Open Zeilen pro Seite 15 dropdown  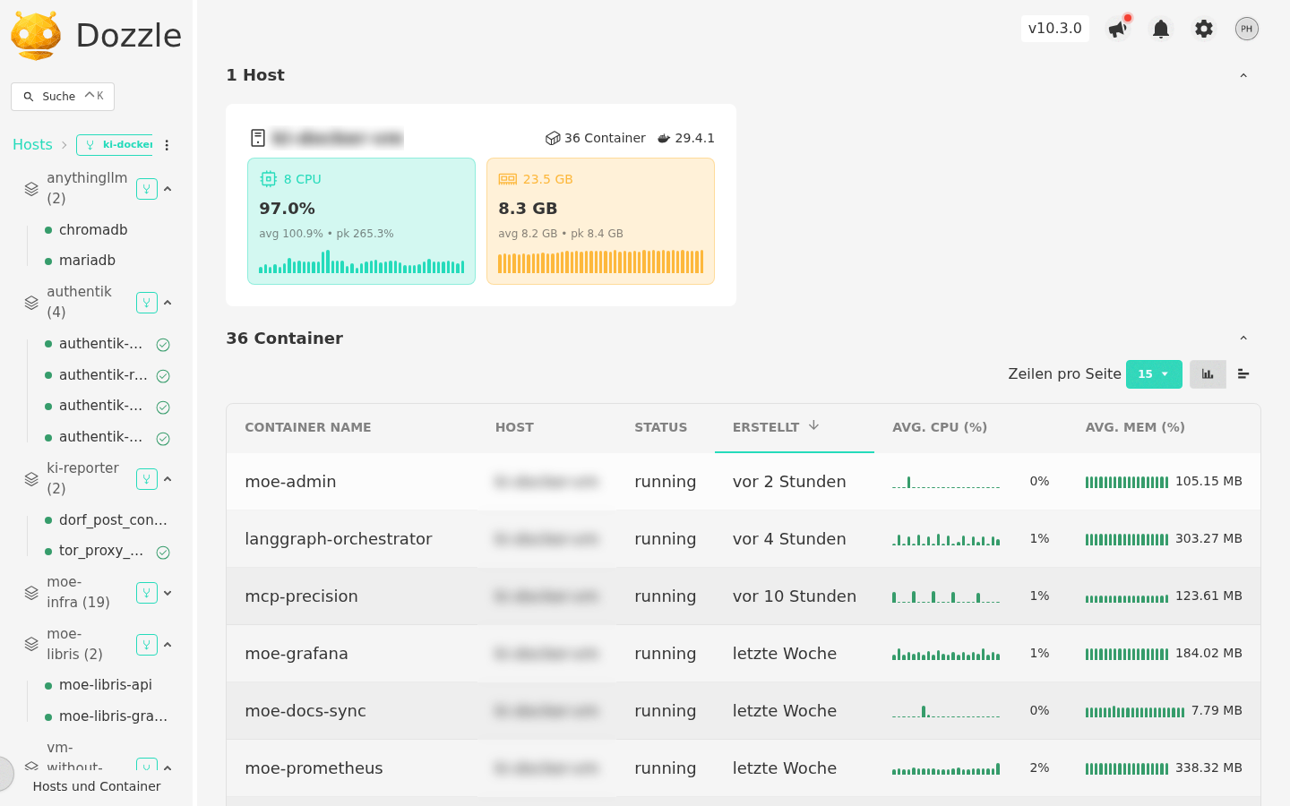pyautogui.click(x=1154, y=374)
